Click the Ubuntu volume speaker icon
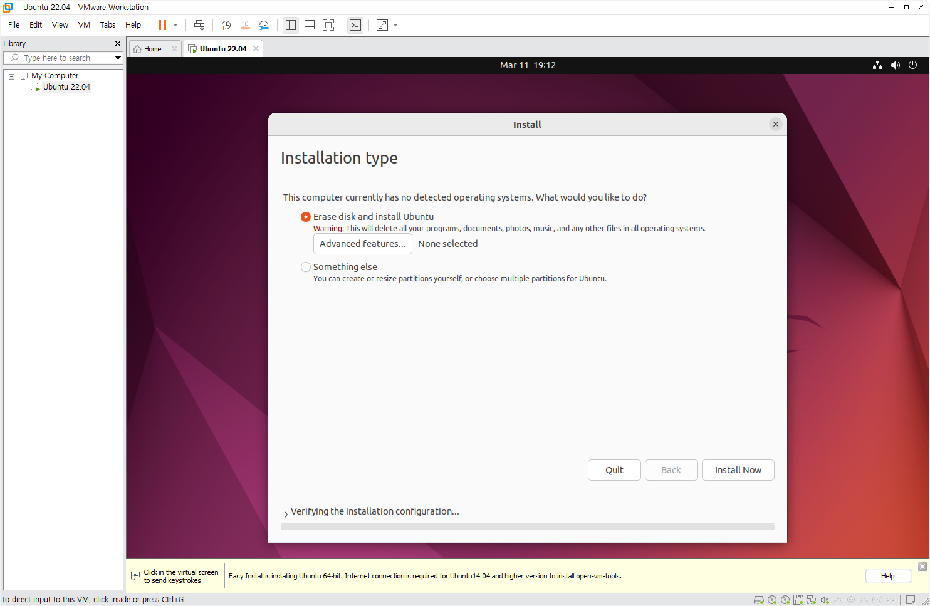Image resolution: width=930 pixels, height=606 pixels. pyautogui.click(x=895, y=65)
